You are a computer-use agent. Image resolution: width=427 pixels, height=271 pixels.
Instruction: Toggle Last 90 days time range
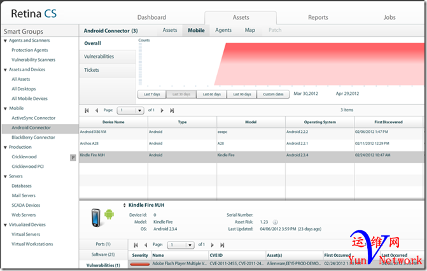(x=241, y=94)
